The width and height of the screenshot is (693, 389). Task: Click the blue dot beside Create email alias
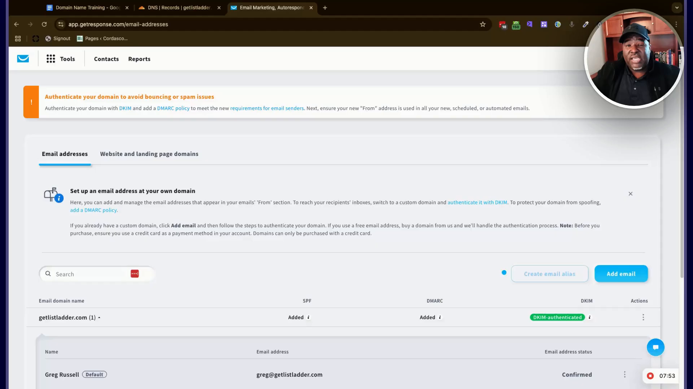click(x=504, y=273)
